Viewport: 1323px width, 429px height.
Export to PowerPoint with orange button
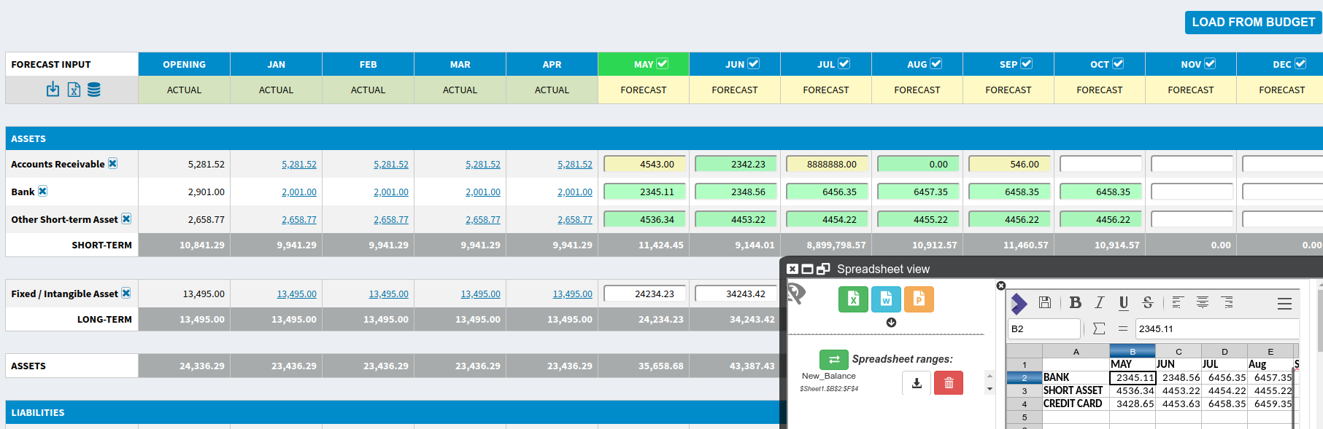919,299
